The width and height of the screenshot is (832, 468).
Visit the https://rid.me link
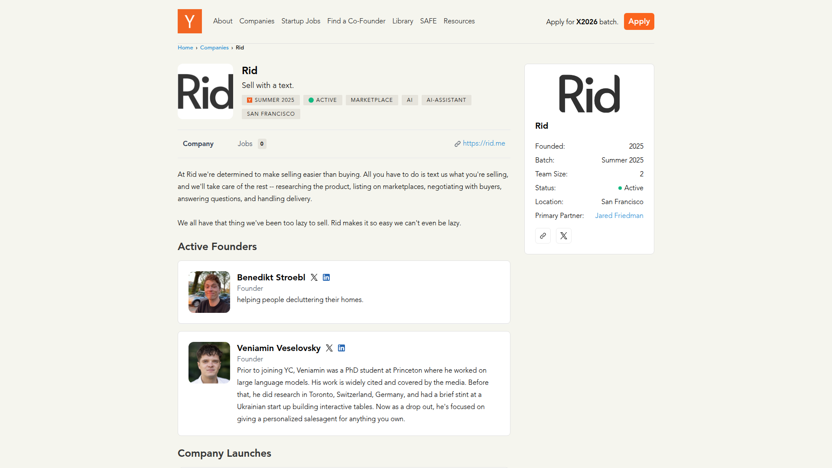484,143
